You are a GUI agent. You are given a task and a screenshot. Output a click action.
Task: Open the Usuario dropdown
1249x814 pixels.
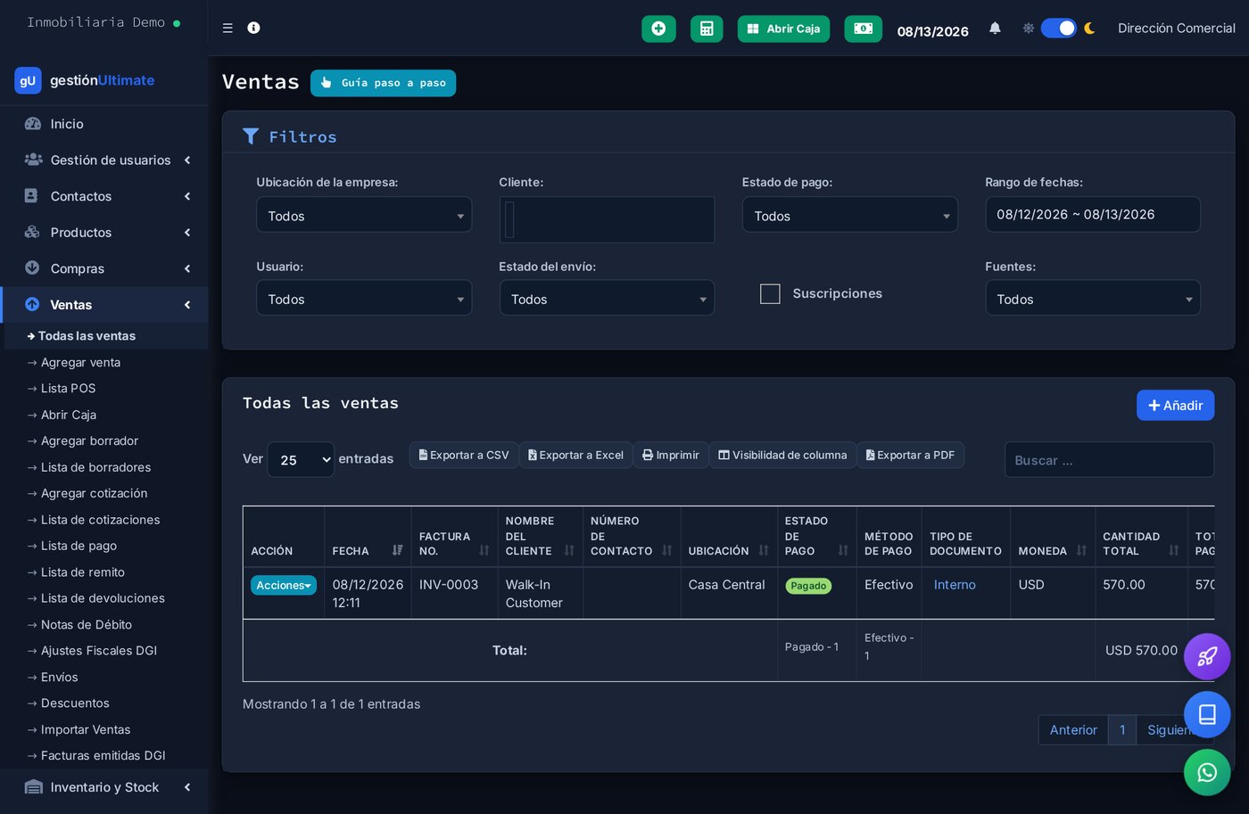click(x=364, y=298)
